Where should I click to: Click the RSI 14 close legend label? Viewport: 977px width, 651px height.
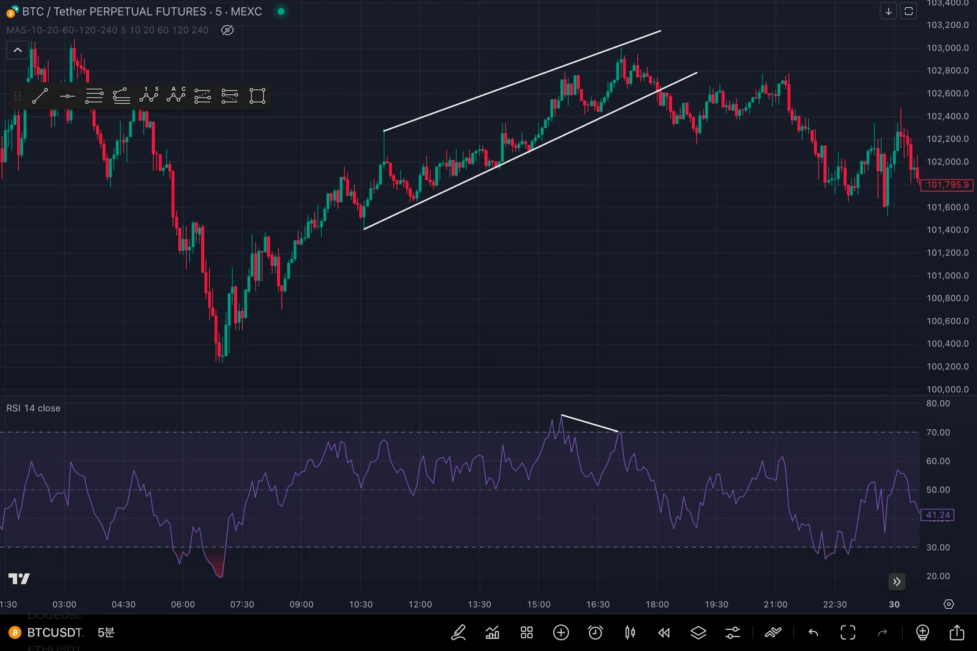33,408
